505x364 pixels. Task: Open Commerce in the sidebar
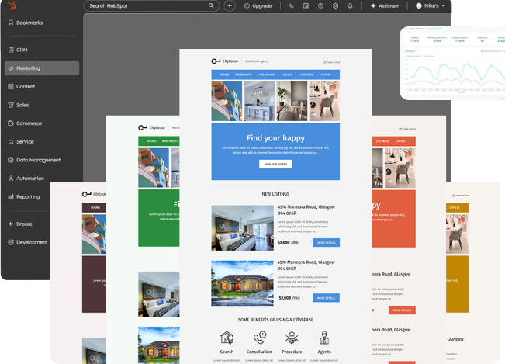tap(42, 123)
